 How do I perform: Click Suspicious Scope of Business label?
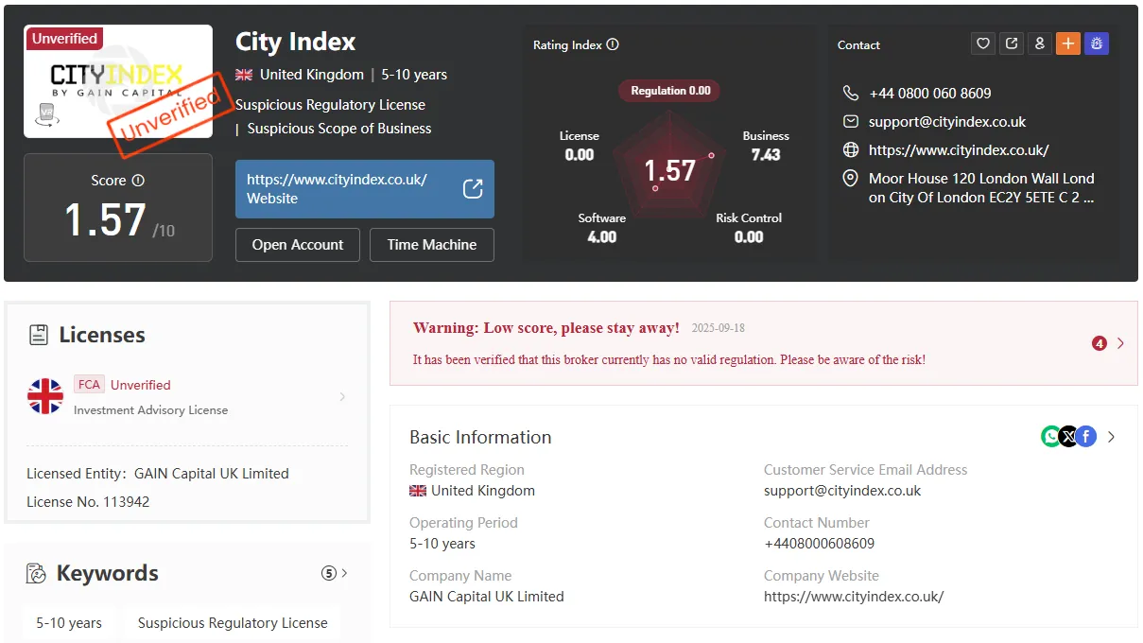point(339,128)
